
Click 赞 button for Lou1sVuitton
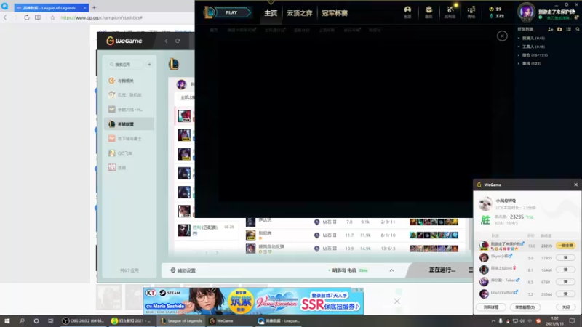click(566, 294)
